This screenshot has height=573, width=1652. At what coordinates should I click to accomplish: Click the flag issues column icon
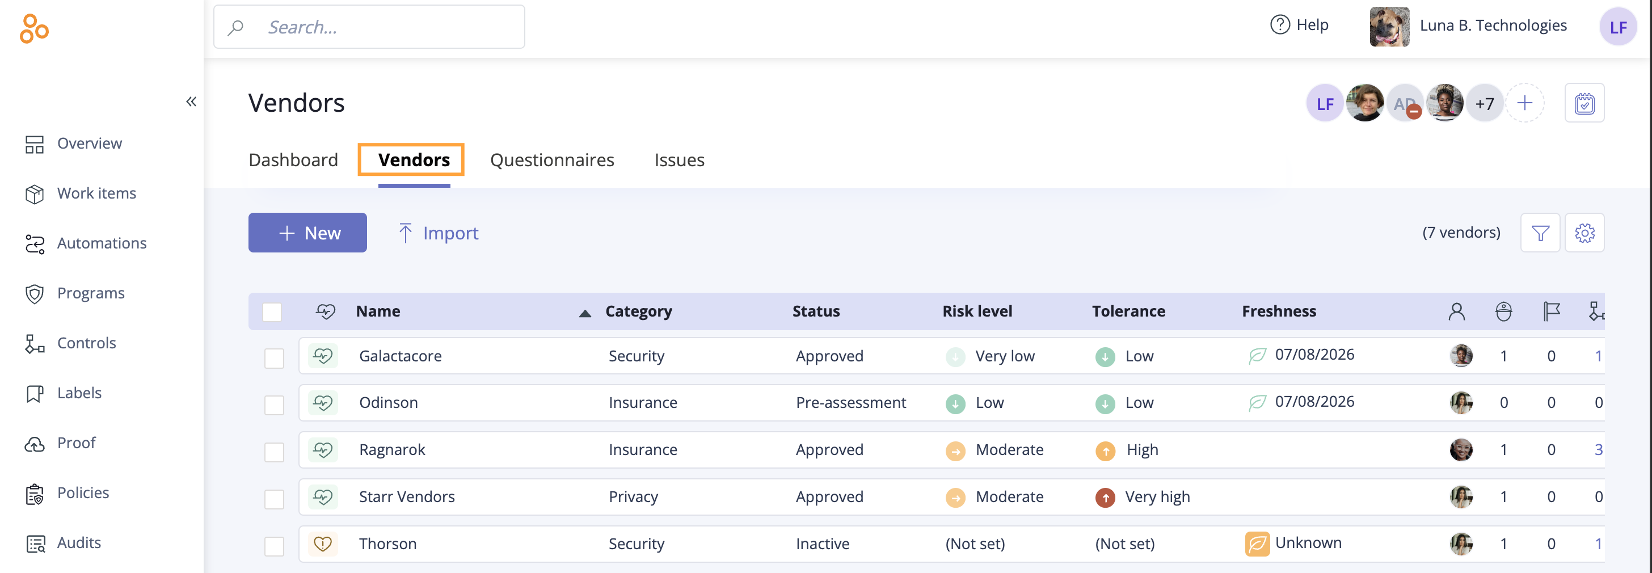coord(1552,311)
